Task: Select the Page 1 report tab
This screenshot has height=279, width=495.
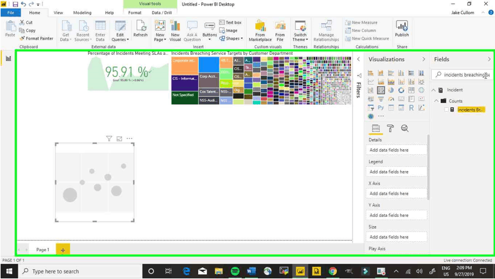Action: [x=43, y=250]
